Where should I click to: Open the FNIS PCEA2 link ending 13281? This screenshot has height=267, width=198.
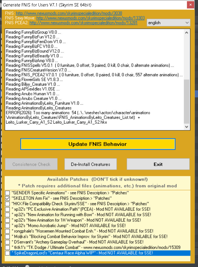click(x=83, y=23)
